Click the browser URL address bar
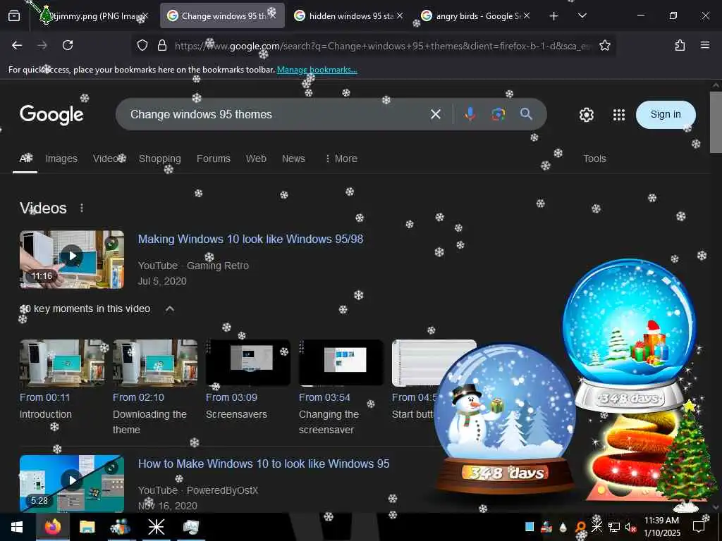Image resolution: width=722 pixels, height=541 pixels. click(x=381, y=46)
